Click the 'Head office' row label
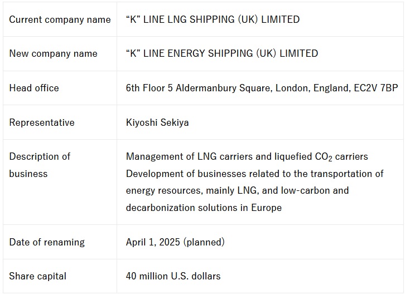 coord(34,88)
